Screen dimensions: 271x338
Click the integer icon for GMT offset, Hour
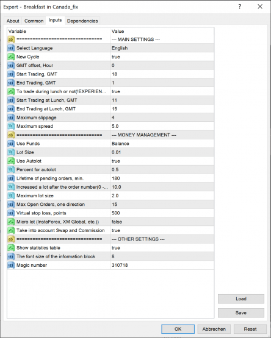11,65
